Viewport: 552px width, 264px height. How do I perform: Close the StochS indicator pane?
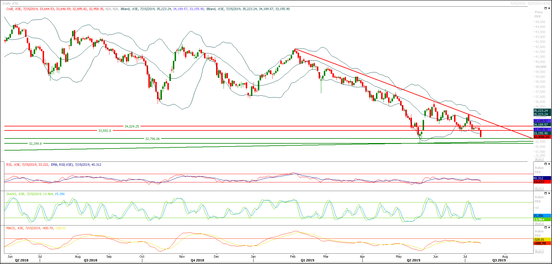click(549, 193)
